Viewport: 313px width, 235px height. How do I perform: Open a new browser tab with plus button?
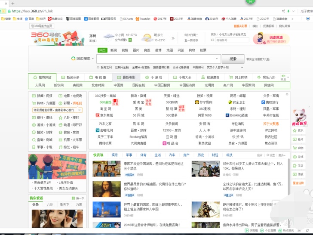pos(13,3)
